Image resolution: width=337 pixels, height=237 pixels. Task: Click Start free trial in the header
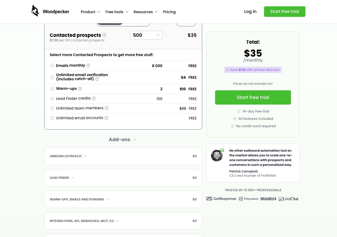[x=285, y=12]
